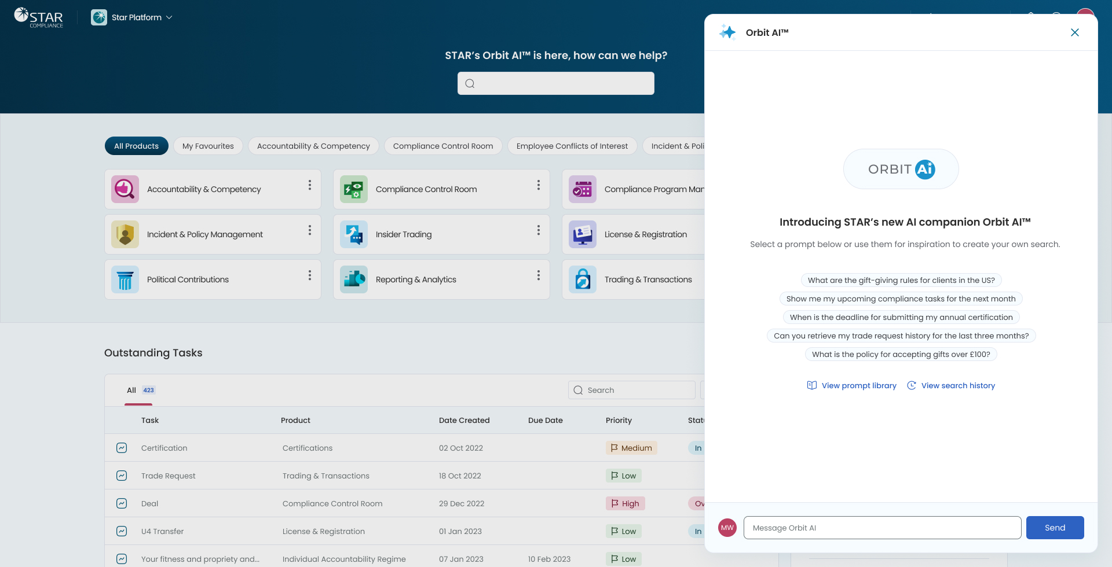
Task: Click the Compliance Control Room icon
Action: coord(354,189)
